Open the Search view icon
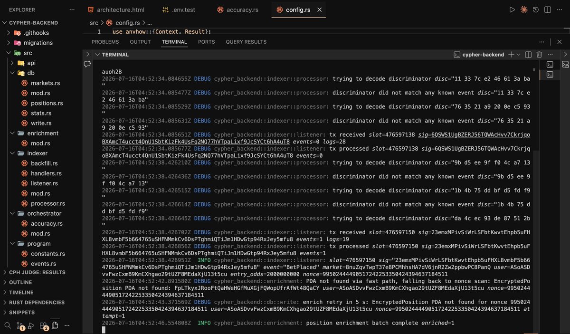The width and height of the screenshot is (570, 334). (8, 326)
